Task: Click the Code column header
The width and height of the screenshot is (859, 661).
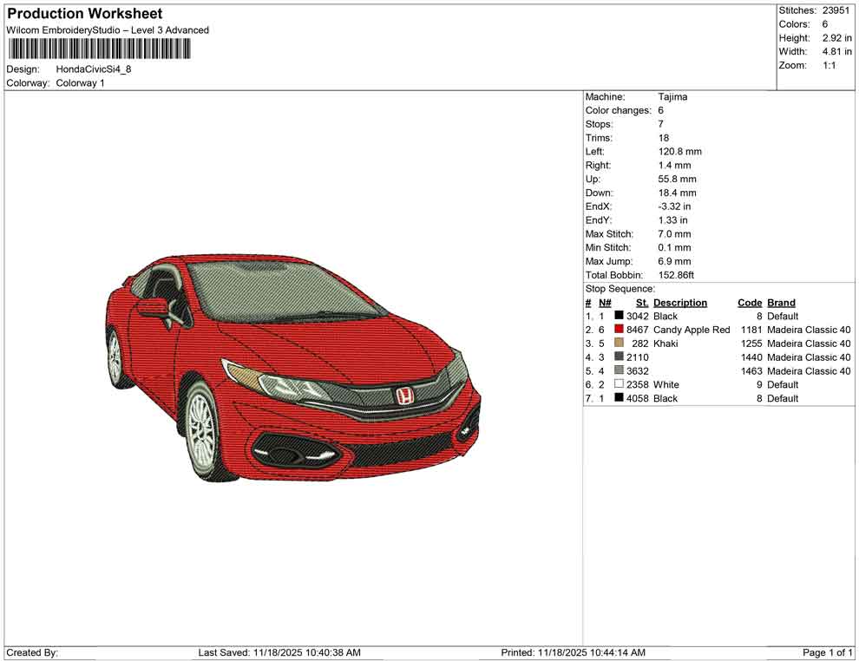Action: [x=749, y=303]
